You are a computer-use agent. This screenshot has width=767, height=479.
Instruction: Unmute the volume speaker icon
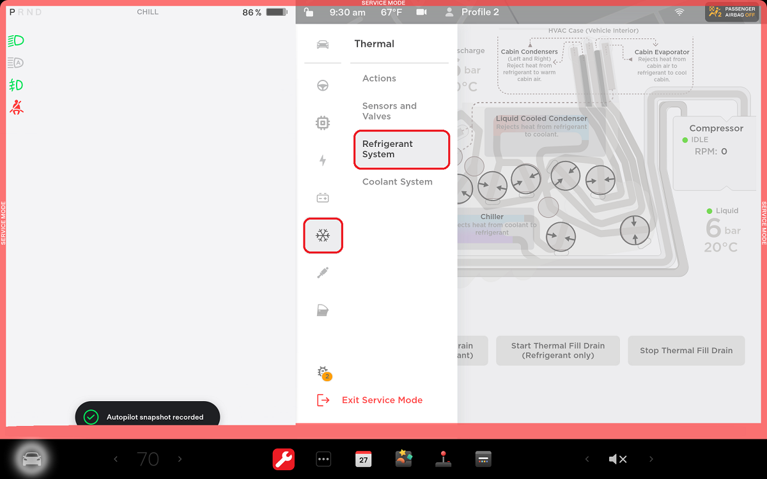[x=617, y=459]
